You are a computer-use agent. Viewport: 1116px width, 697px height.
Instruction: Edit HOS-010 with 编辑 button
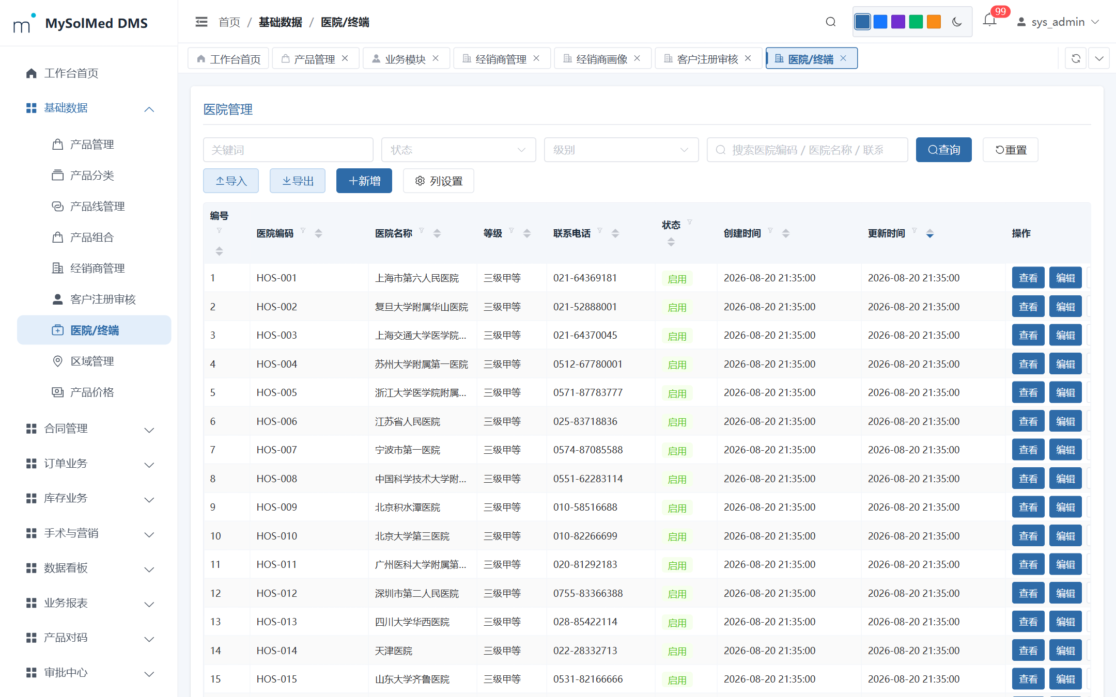click(x=1065, y=536)
